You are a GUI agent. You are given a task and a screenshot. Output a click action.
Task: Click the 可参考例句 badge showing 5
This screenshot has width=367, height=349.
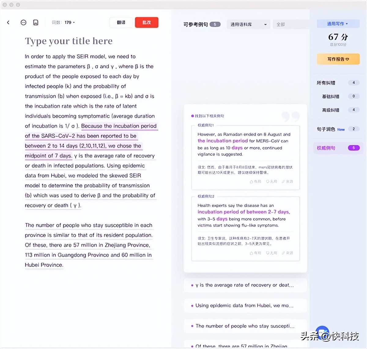pyautogui.click(x=215, y=24)
